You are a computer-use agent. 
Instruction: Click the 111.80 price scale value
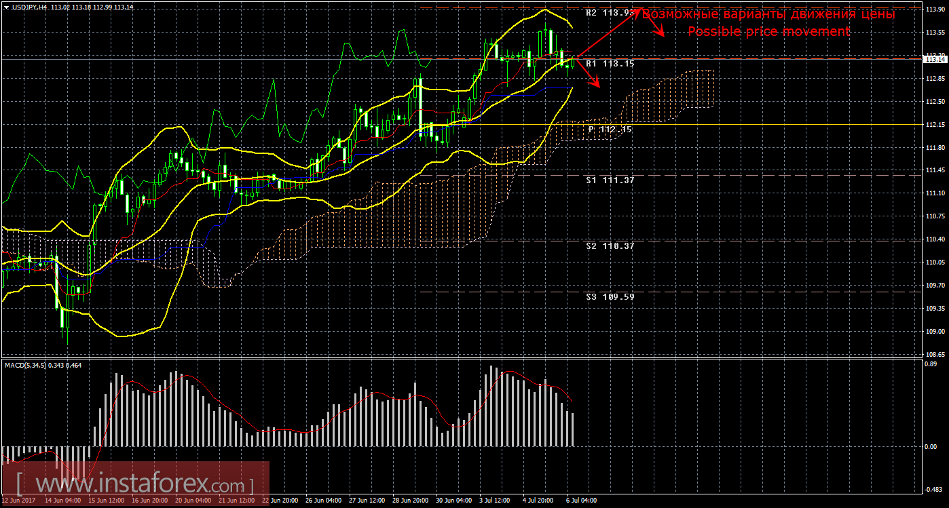pos(935,148)
